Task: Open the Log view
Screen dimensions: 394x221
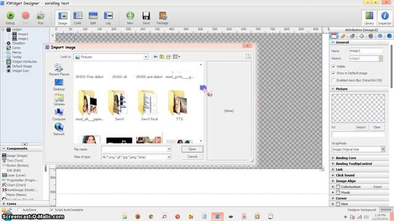Action: tap(108, 18)
